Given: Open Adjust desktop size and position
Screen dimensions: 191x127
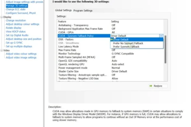Looking at the screenshot, I should 24,39.
